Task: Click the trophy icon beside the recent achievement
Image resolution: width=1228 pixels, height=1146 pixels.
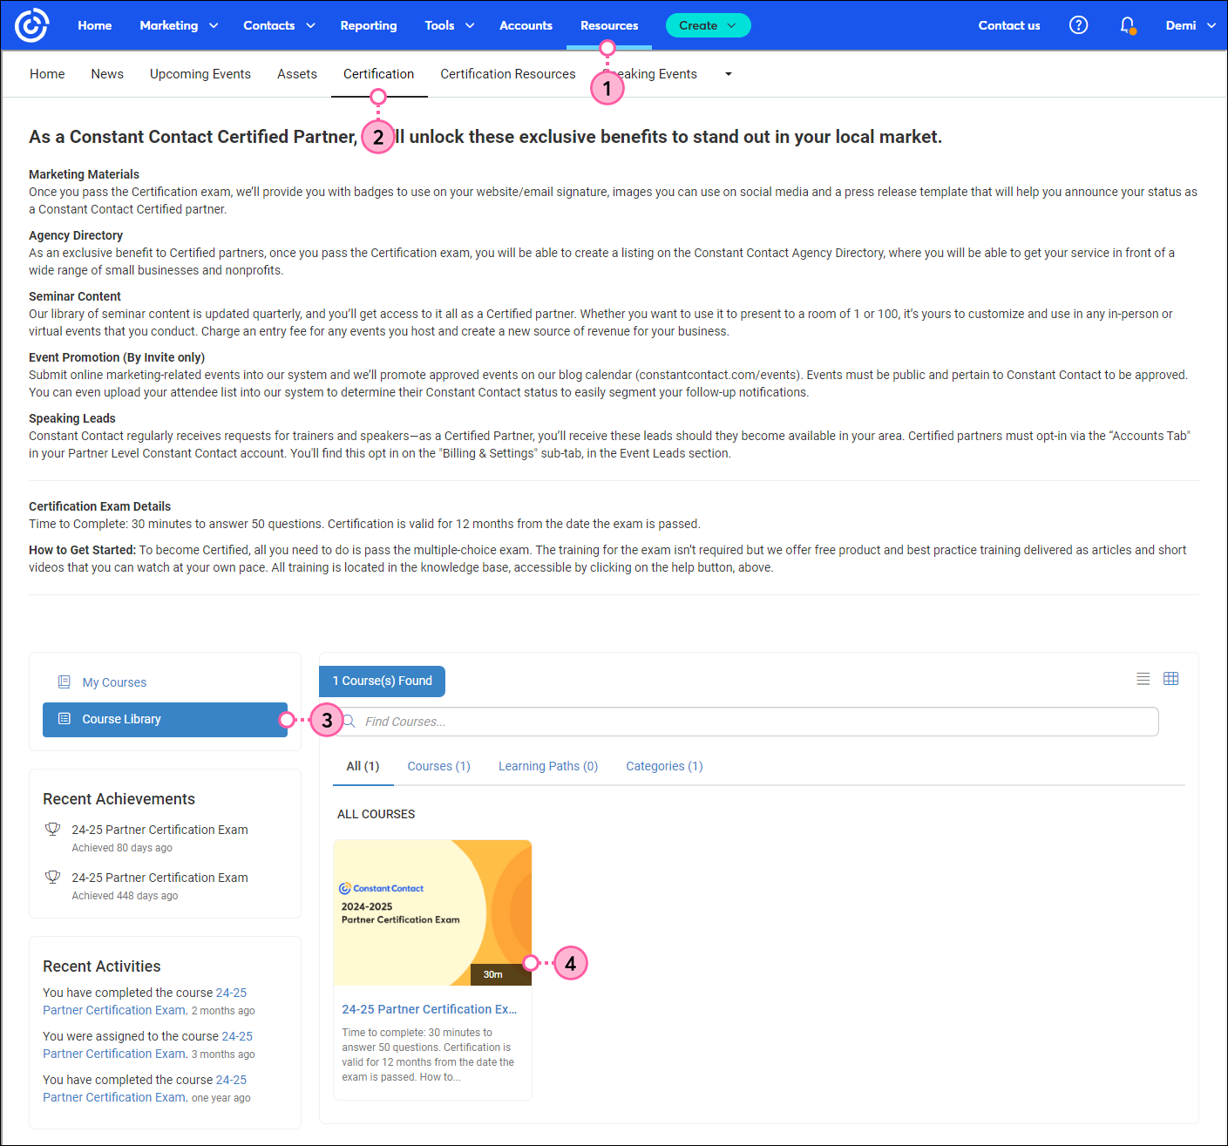Action: [x=53, y=829]
